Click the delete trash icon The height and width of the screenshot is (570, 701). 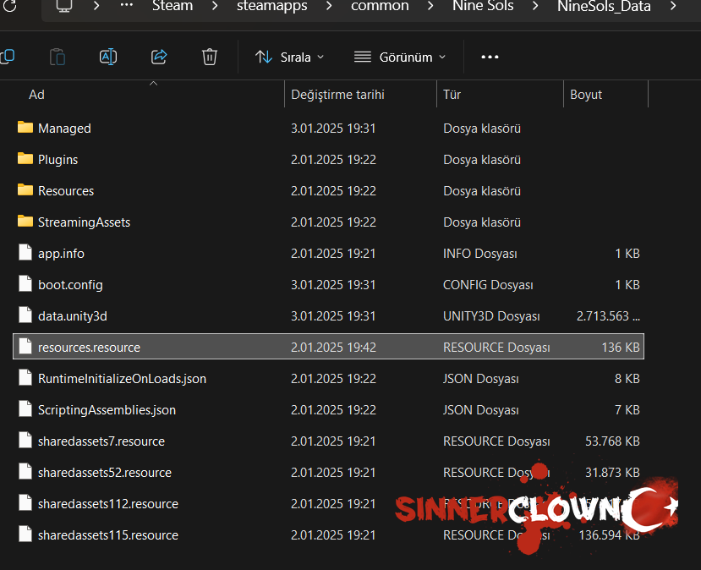(x=209, y=57)
